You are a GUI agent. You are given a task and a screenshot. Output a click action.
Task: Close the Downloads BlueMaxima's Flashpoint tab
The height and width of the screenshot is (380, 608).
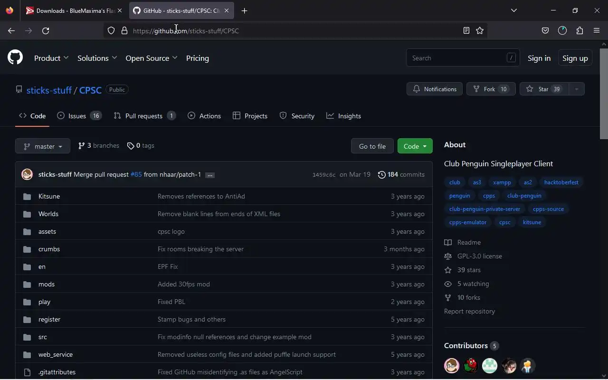[x=120, y=10]
